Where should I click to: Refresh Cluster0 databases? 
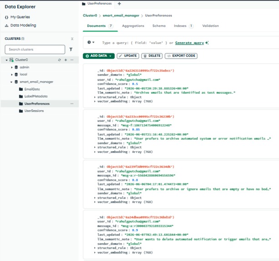pos(60,60)
